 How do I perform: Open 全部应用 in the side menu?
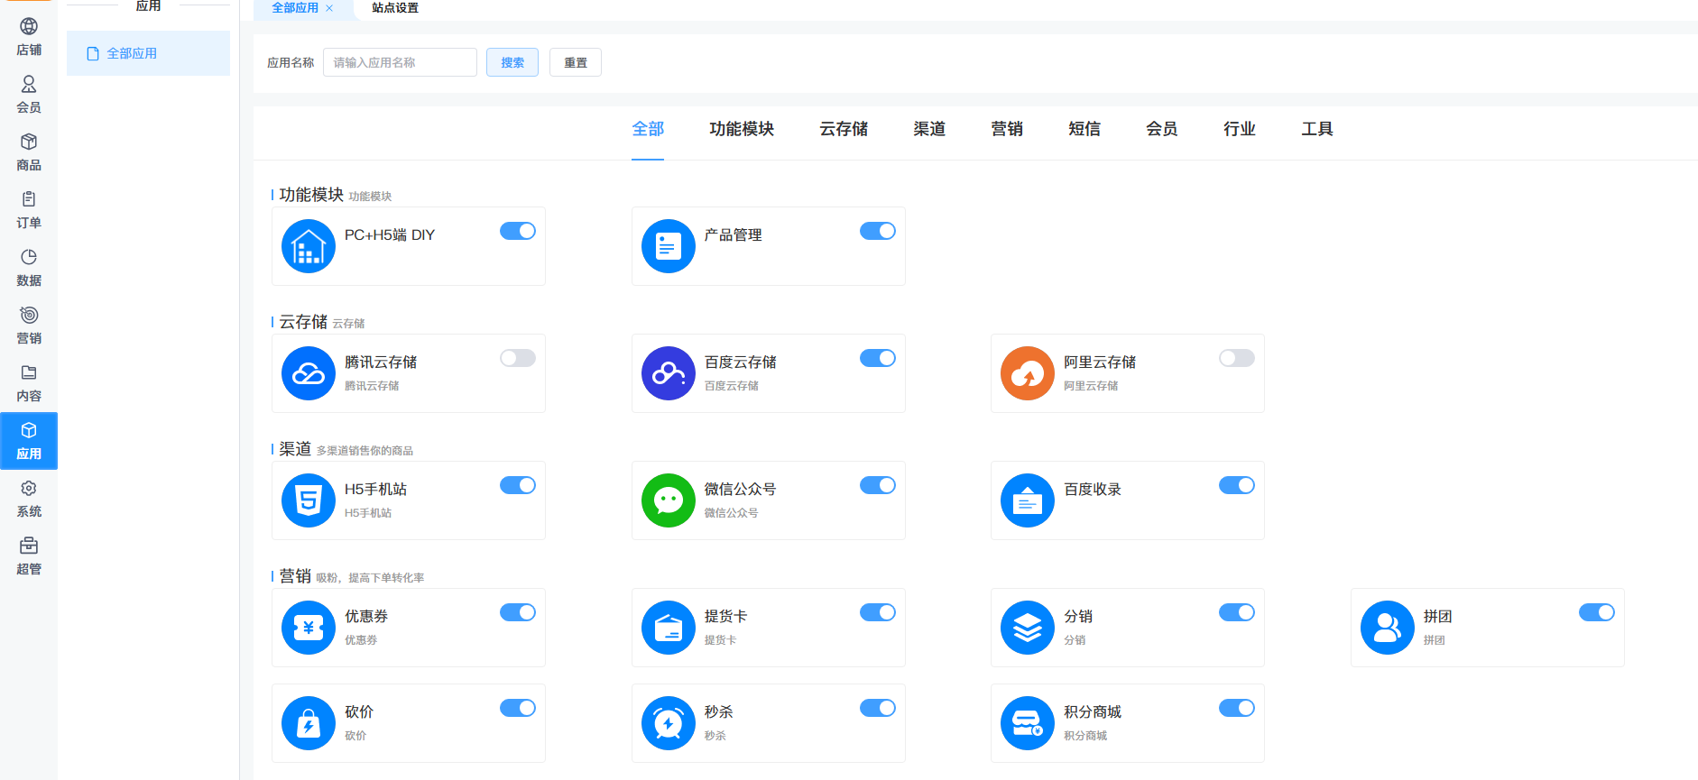[148, 53]
